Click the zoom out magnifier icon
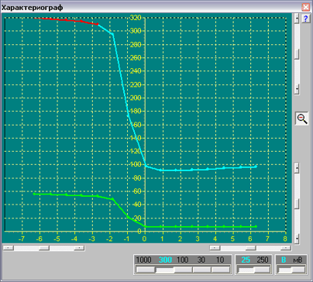Image resolution: width=313 pixels, height=282 pixels. [302, 119]
